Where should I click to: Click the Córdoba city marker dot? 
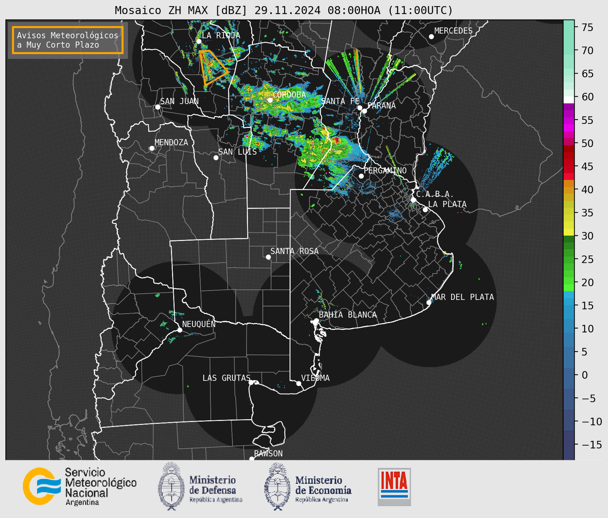pyautogui.click(x=270, y=100)
